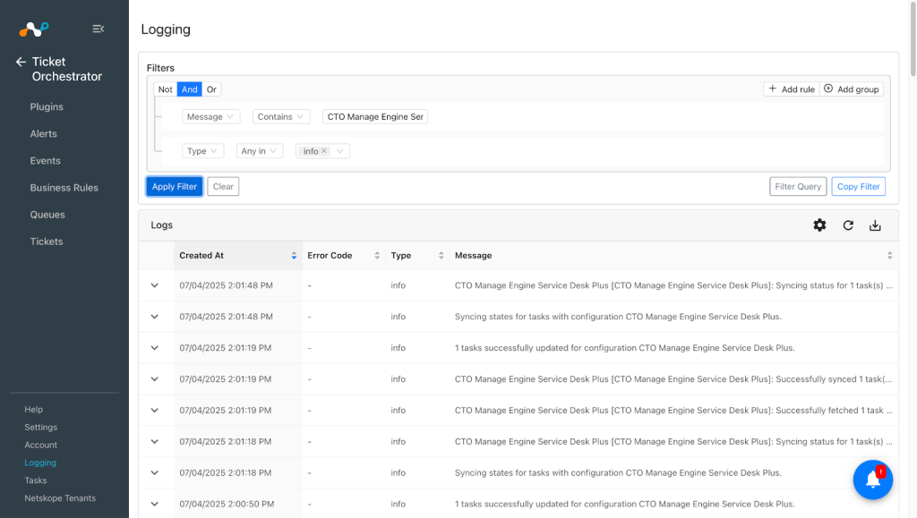917x518 pixels.
Task: Add a new filter group
Action: 852,89
